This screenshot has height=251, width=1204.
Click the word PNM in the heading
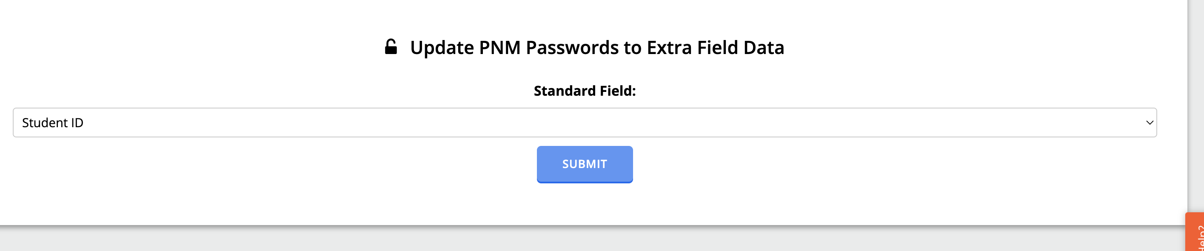pyautogui.click(x=499, y=48)
